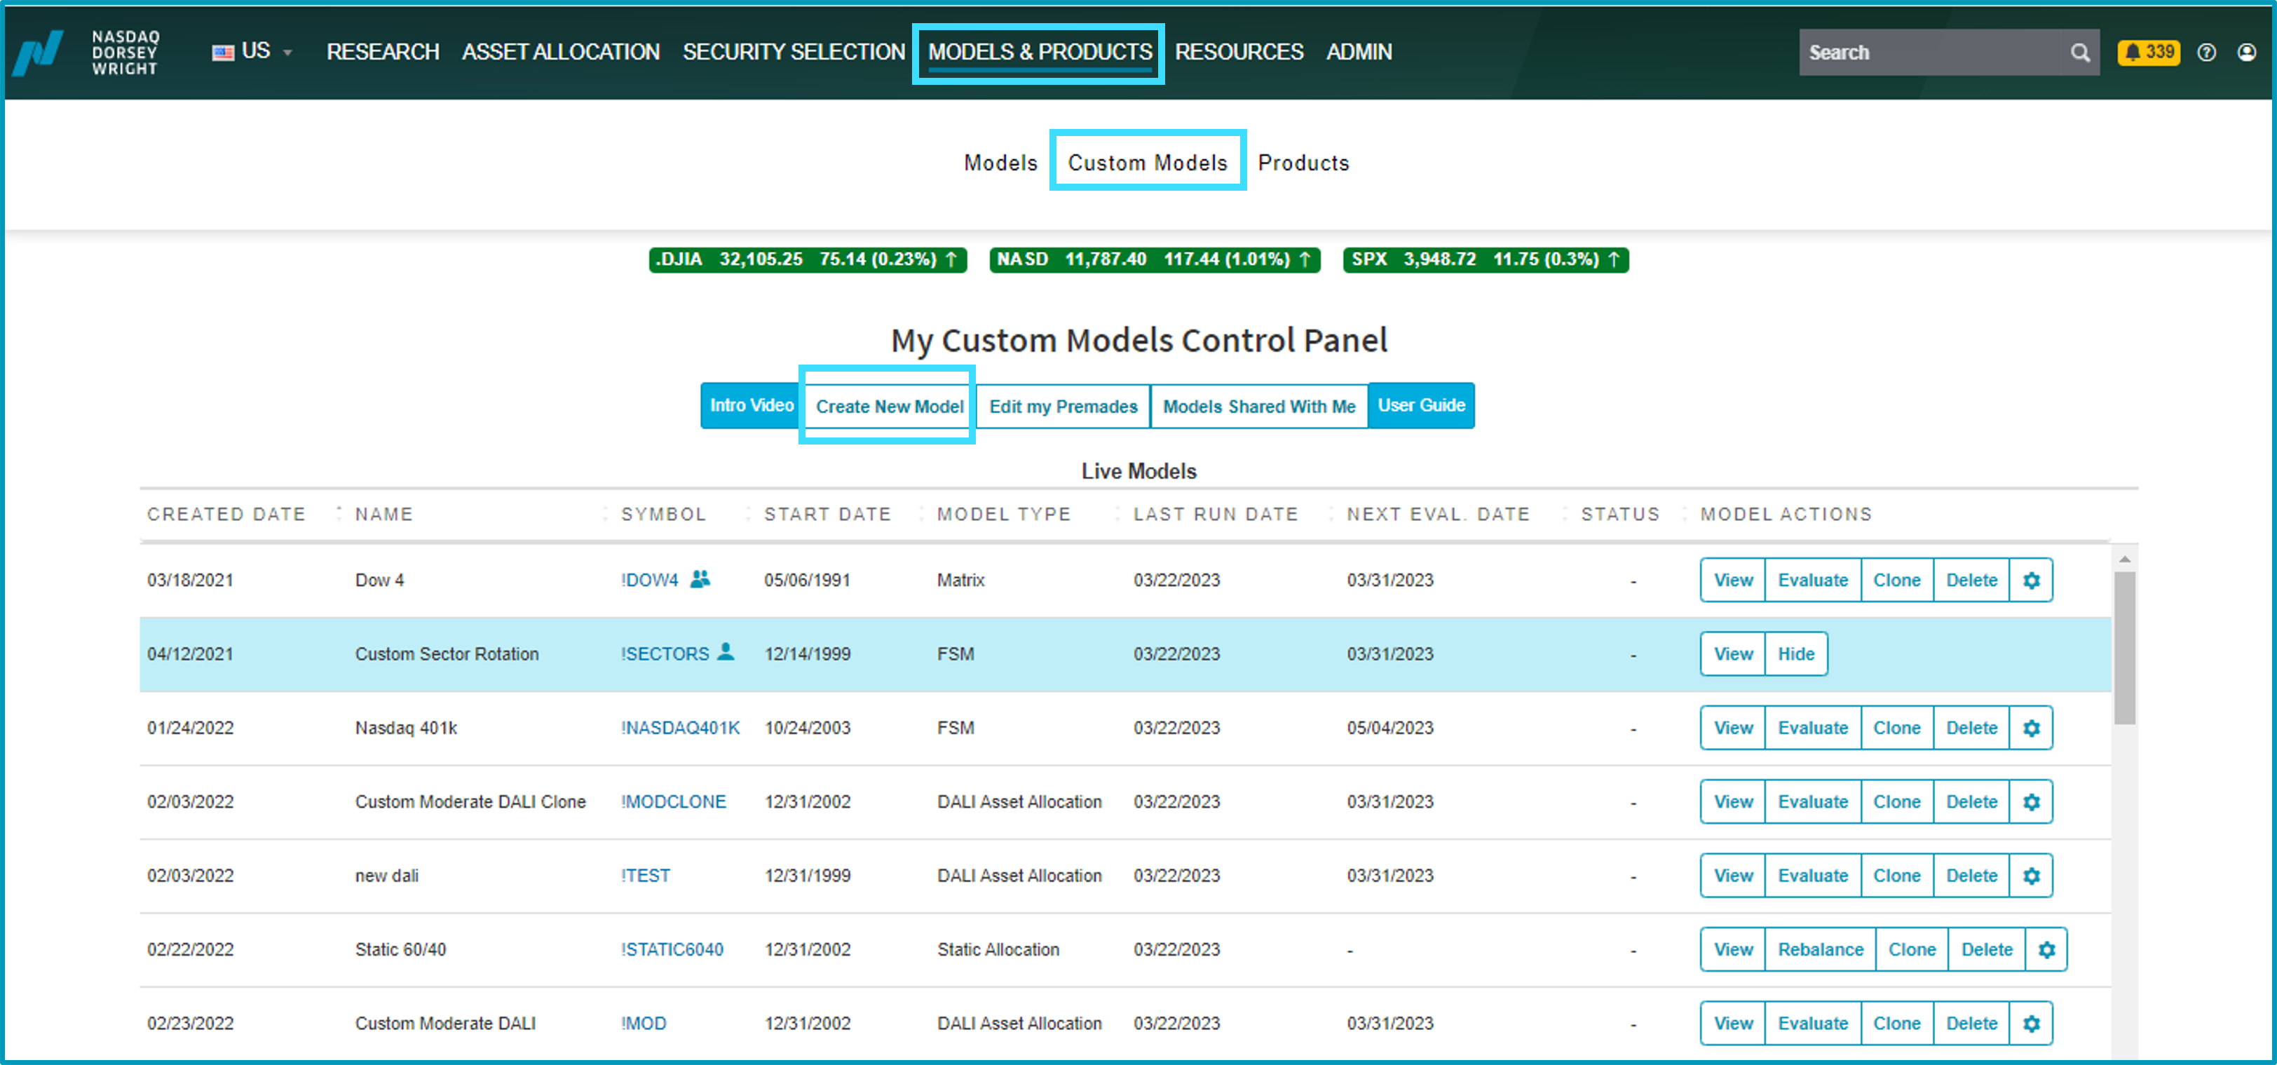Open settings gear for new dali model
The image size is (2277, 1065).
coord(2031,875)
